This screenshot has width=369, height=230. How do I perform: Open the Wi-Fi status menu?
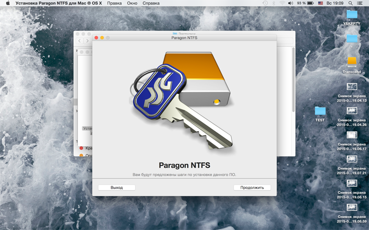pos(282,3)
